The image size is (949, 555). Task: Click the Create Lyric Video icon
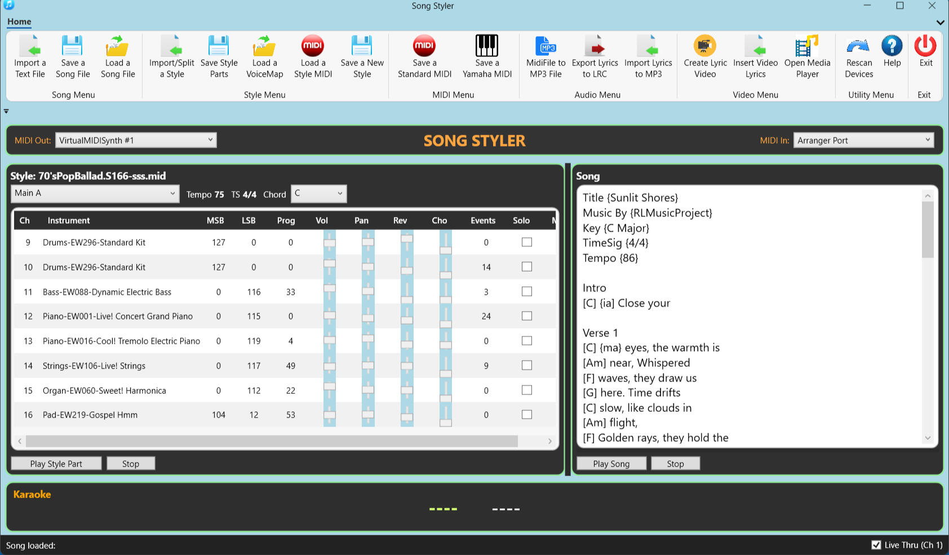pos(705,46)
